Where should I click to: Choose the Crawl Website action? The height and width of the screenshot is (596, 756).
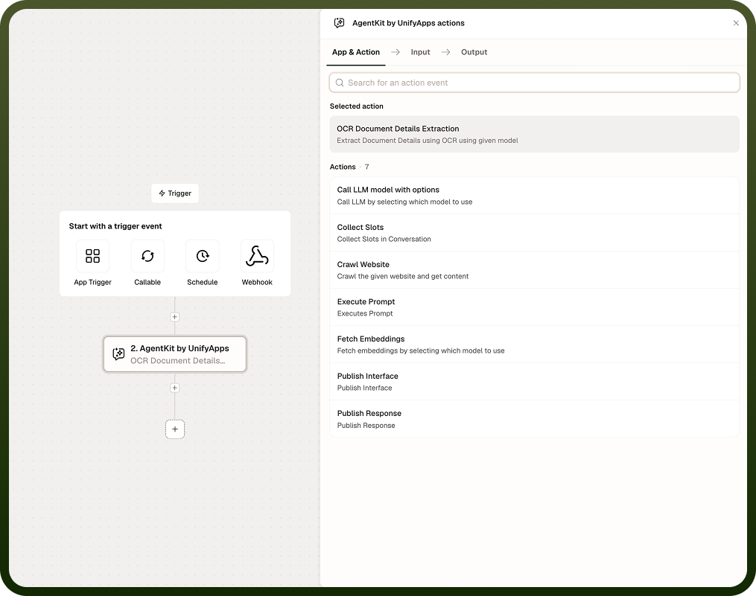[x=534, y=270]
